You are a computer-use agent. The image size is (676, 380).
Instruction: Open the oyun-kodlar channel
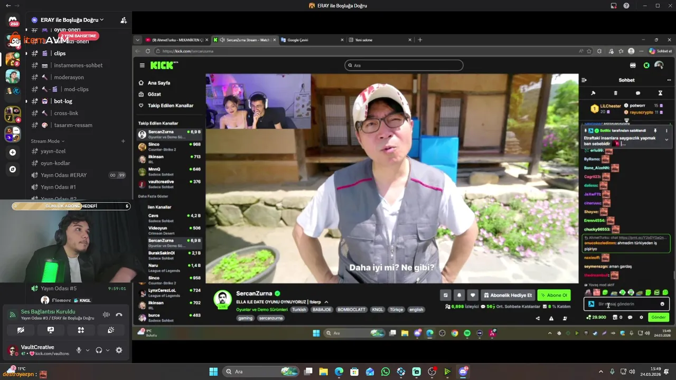pos(79,163)
